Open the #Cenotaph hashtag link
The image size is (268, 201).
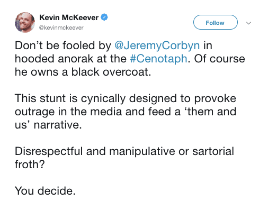point(158,59)
